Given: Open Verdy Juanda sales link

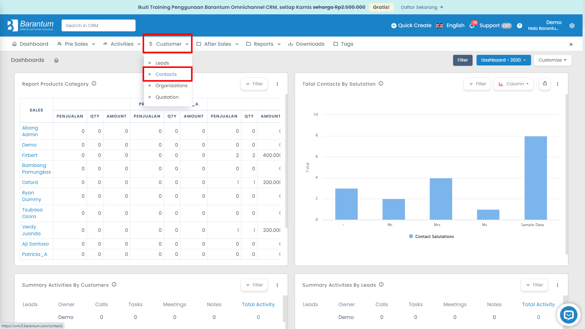Looking at the screenshot, I should point(31,230).
